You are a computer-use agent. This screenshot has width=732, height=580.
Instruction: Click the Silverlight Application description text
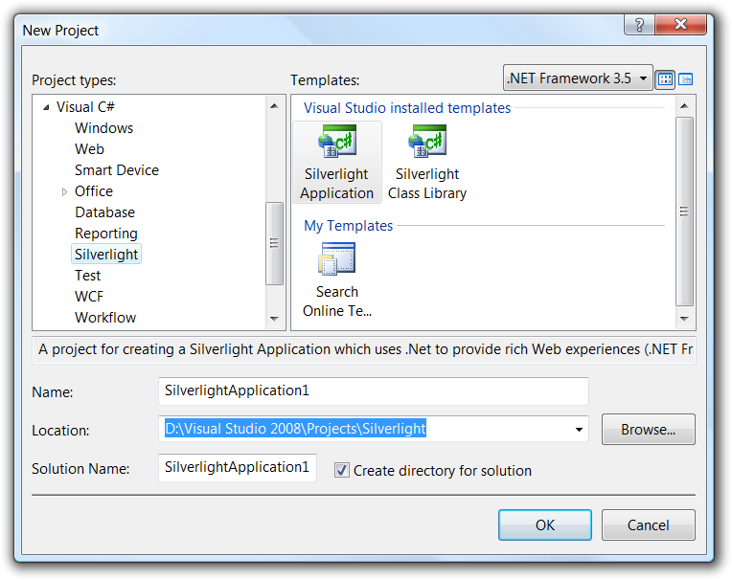(366, 349)
